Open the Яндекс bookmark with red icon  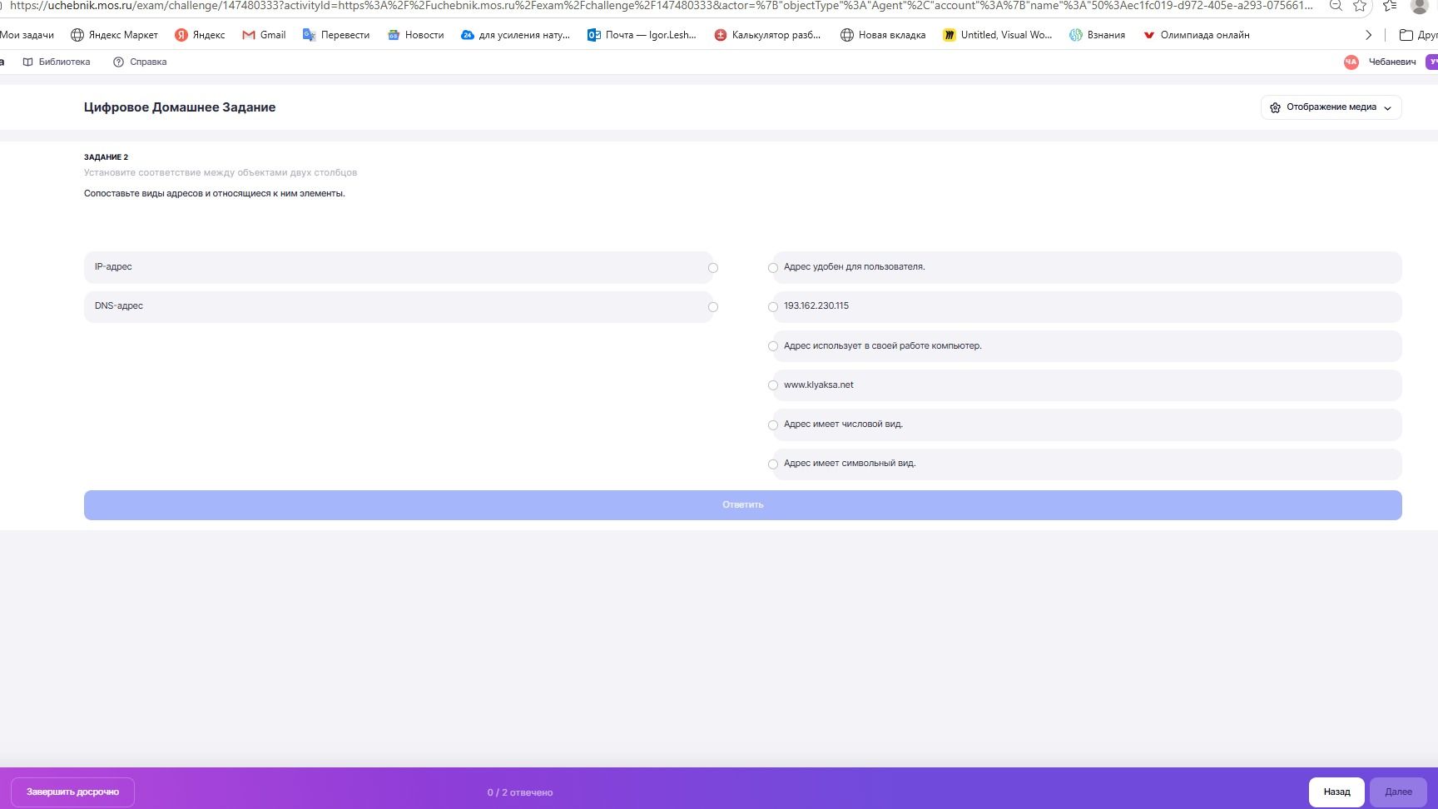coord(200,35)
